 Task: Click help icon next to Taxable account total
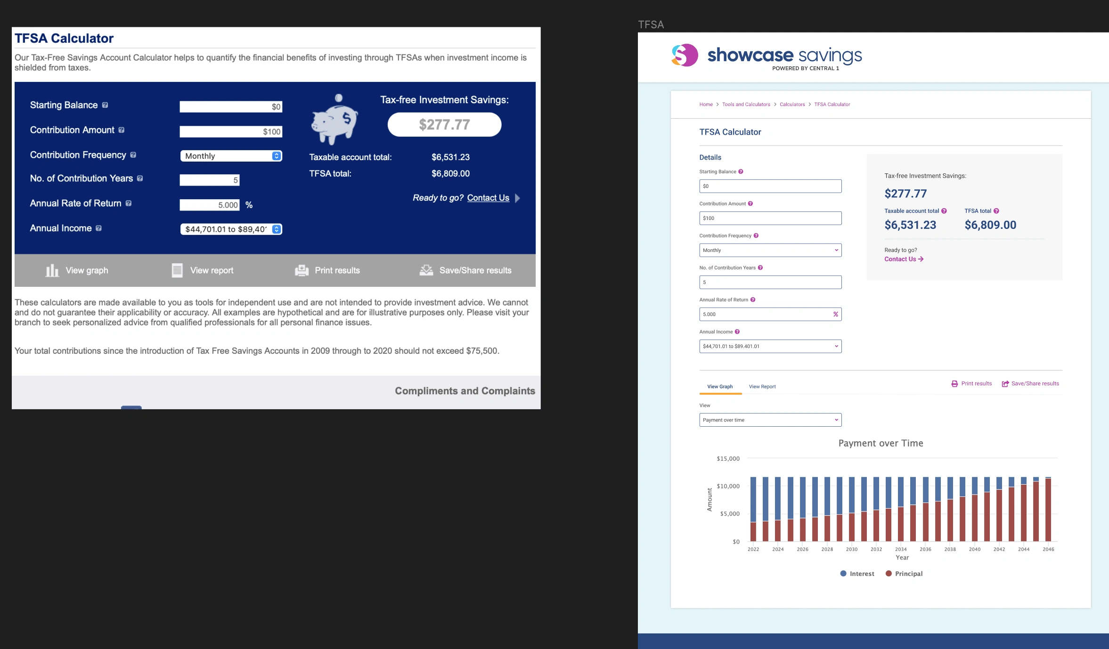coord(944,211)
